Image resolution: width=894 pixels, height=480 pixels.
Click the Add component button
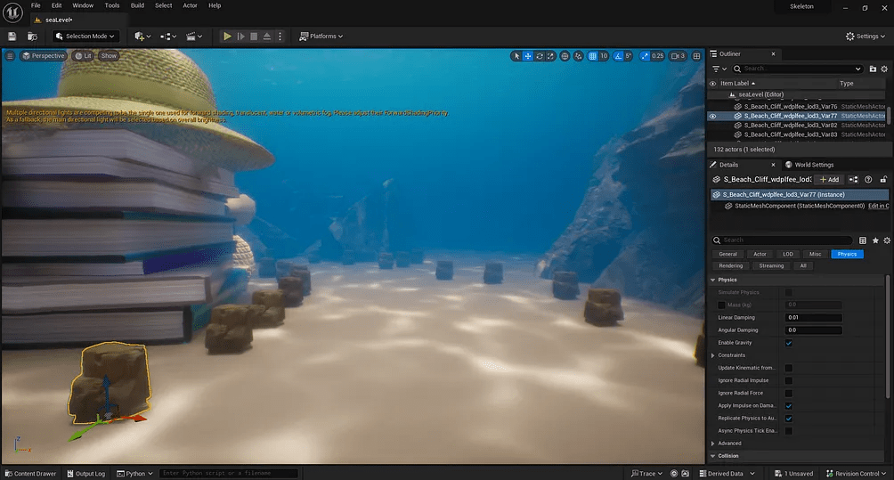pos(829,179)
